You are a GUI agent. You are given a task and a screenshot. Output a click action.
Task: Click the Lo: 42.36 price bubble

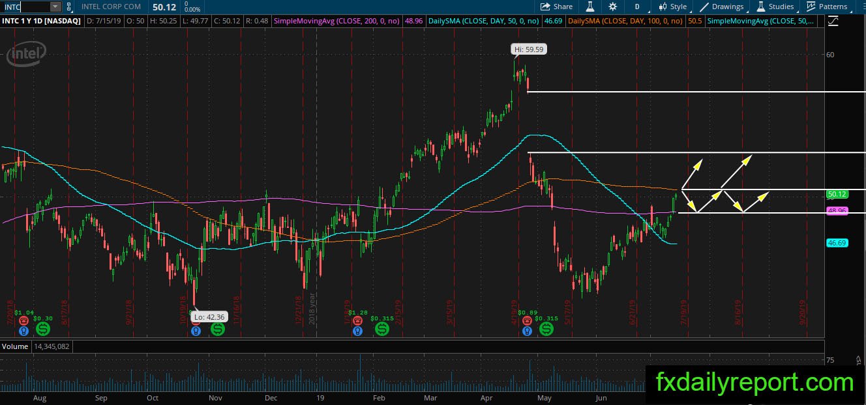[209, 316]
